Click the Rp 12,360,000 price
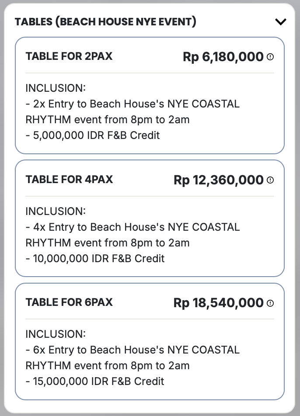The image size is (300, 416). pyautogui.click(x=219, y=180)
